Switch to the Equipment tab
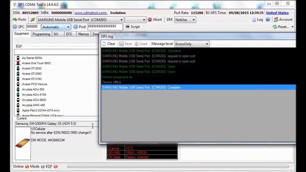Screen dimensions: 306x172 click(x=22, y=34)
